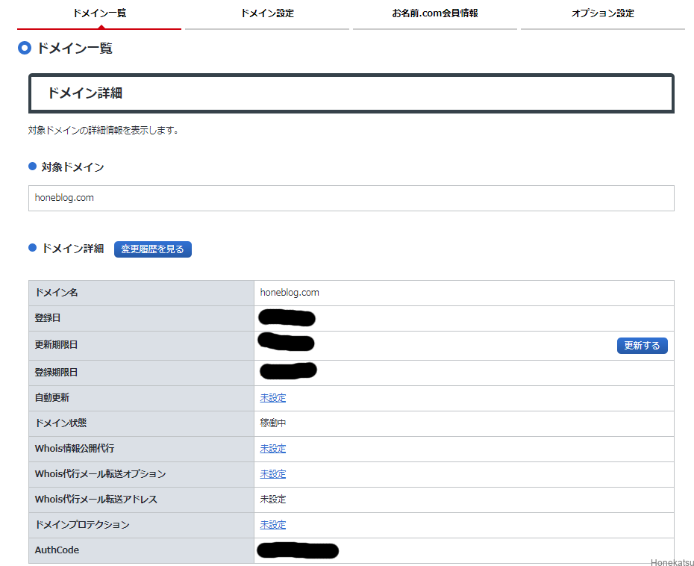Open the ドメイン一覧 tab
The image size is (694, 566).
tap(99, 13)
